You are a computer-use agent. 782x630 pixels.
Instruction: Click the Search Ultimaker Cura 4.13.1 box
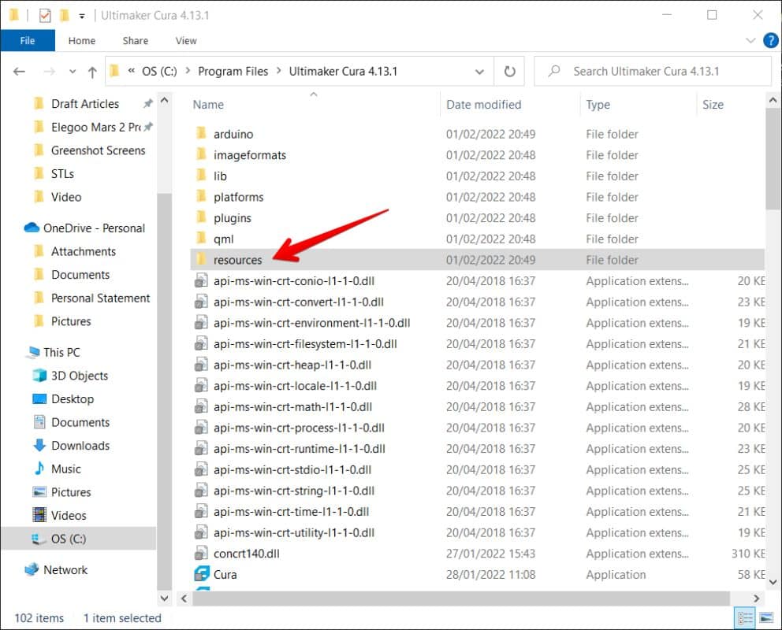coord(653,72)
